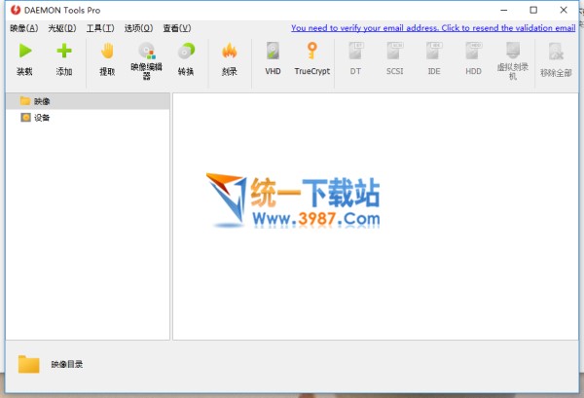The image size is (584, 398).
Task: Click the HDD toolbar button
Action: 473,52
